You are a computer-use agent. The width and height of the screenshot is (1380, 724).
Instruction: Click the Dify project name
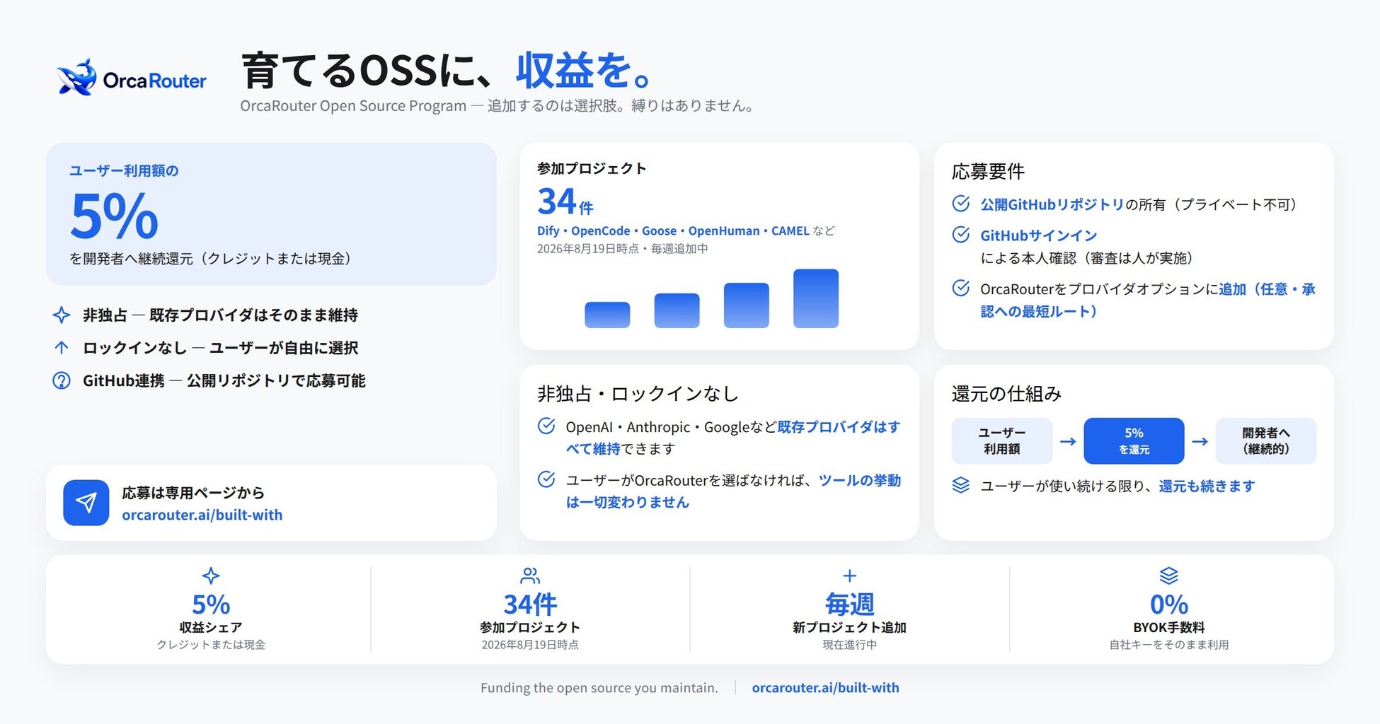click(x=548, y=230)
